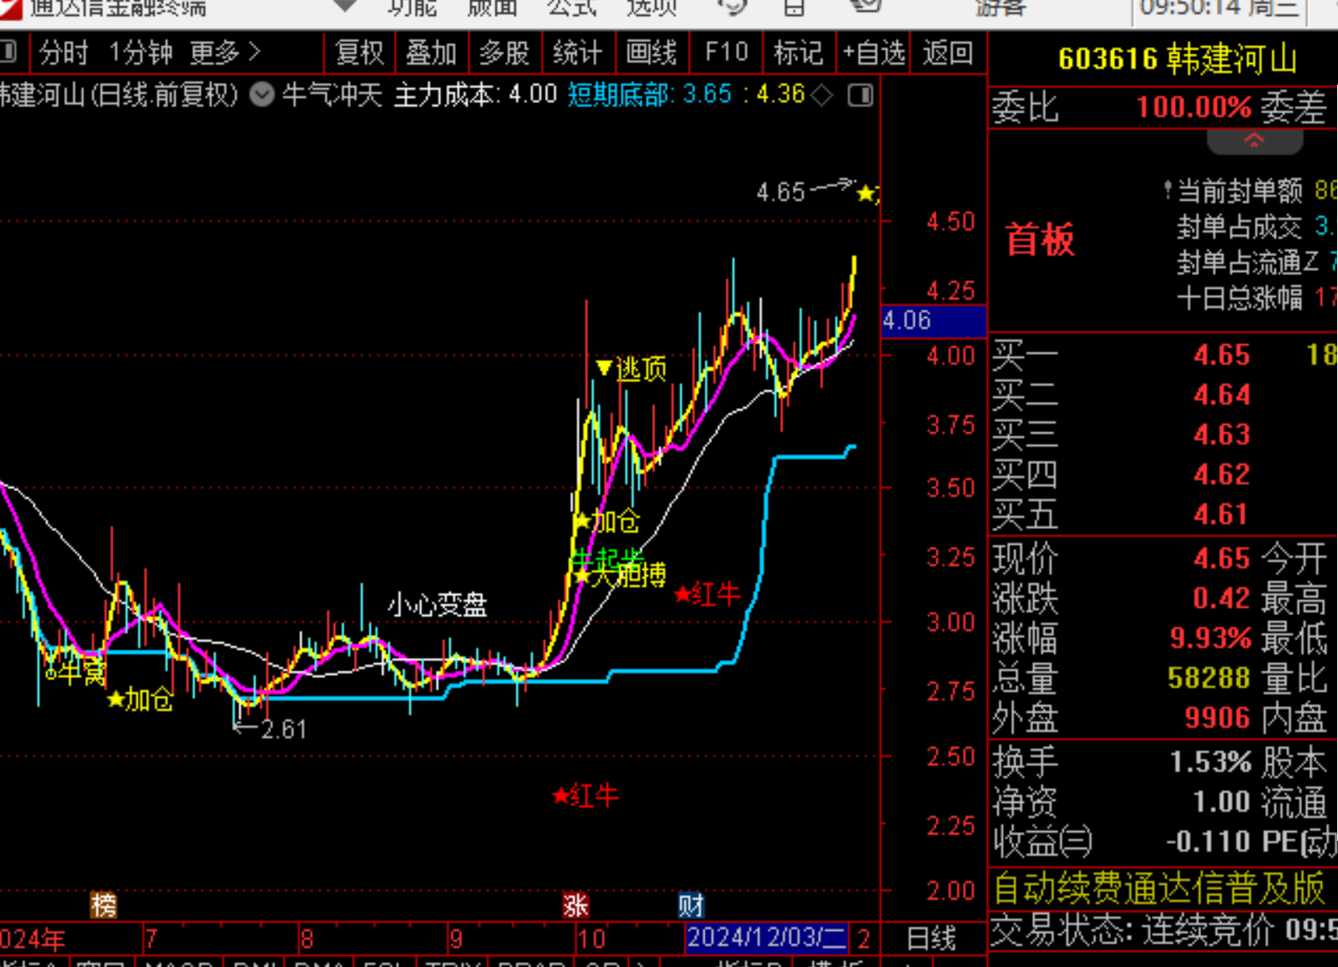
Task: Click the 换手 value 1.53%
Action: [1211, 762]
